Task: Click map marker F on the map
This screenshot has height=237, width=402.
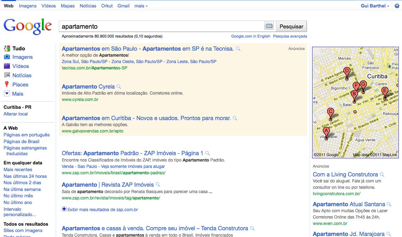Action: tap(356, 86)
